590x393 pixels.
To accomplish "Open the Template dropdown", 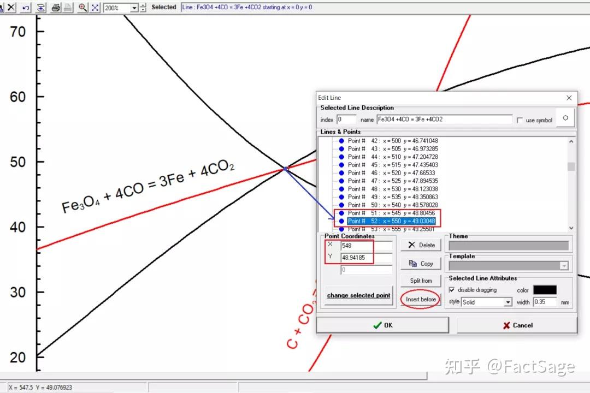I will point(565,266).
